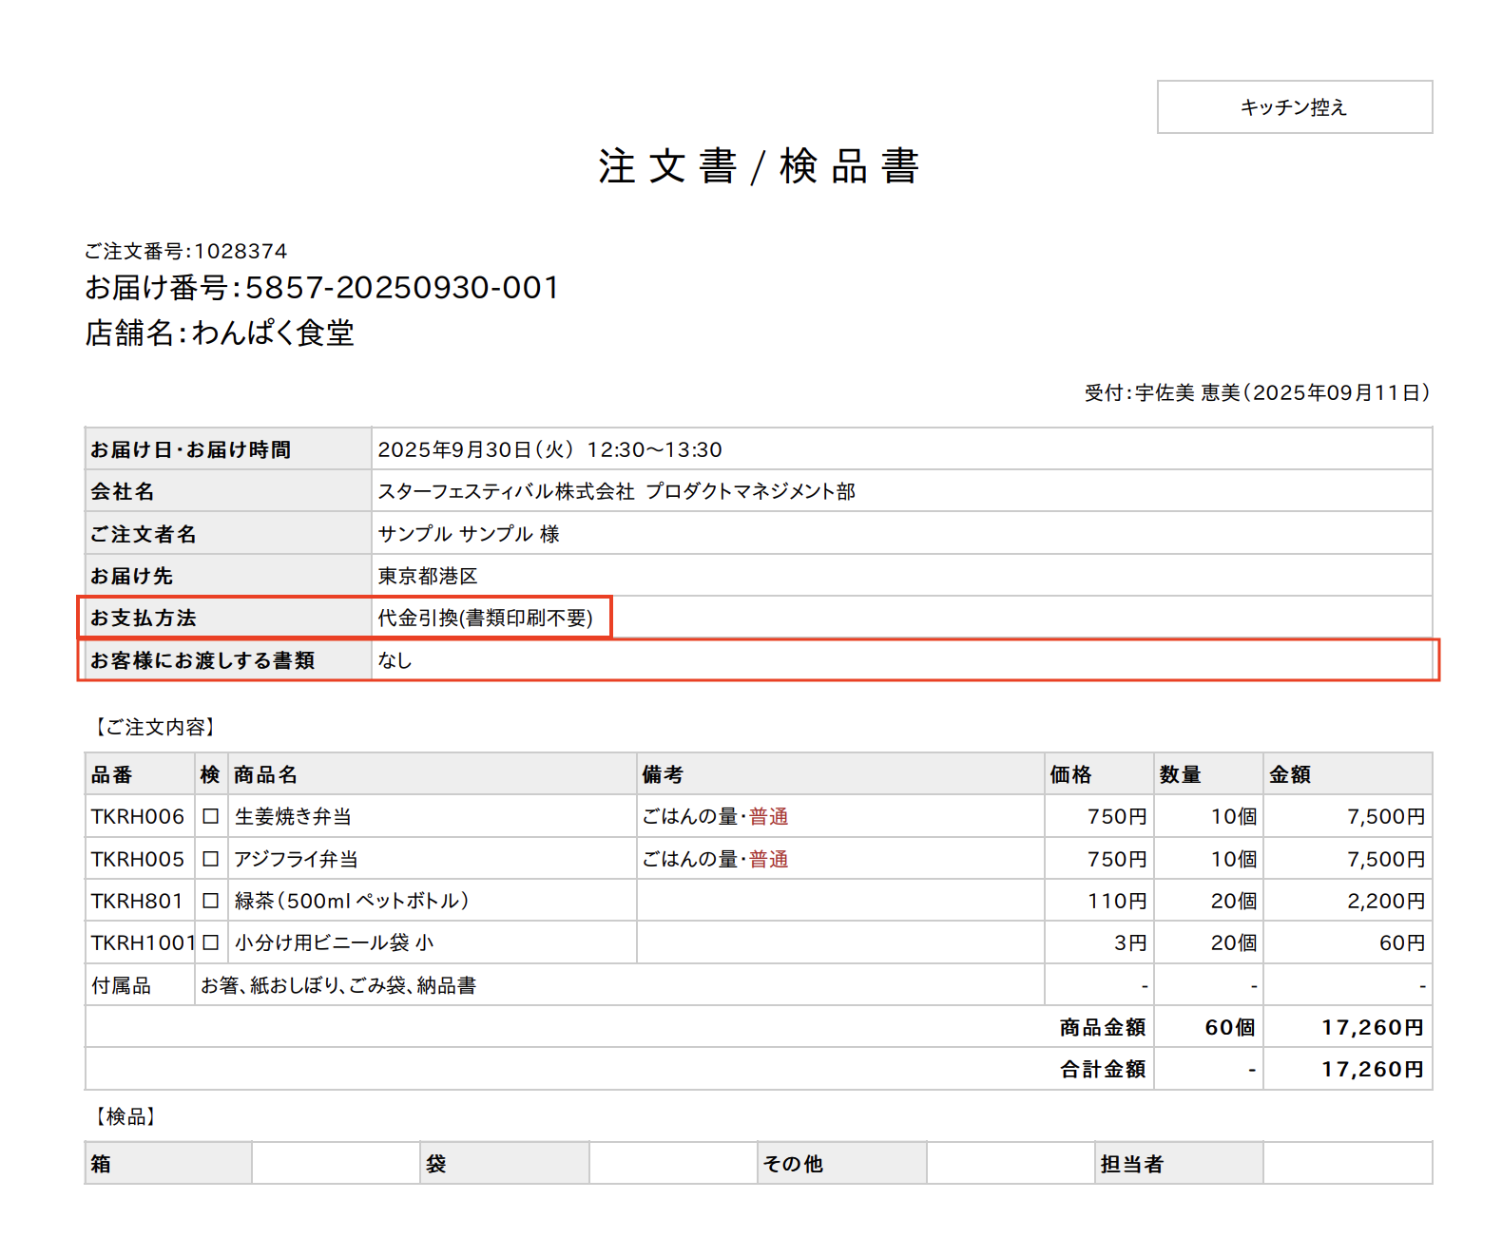Click the 2,200円 amount cell
The width and height of the screenshot is (1502, 1256).
pos(1348,901)
